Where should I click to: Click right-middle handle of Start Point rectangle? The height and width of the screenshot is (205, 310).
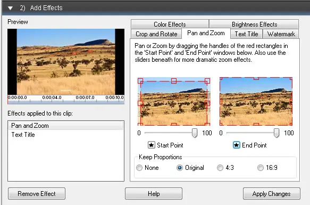[207, 103]
